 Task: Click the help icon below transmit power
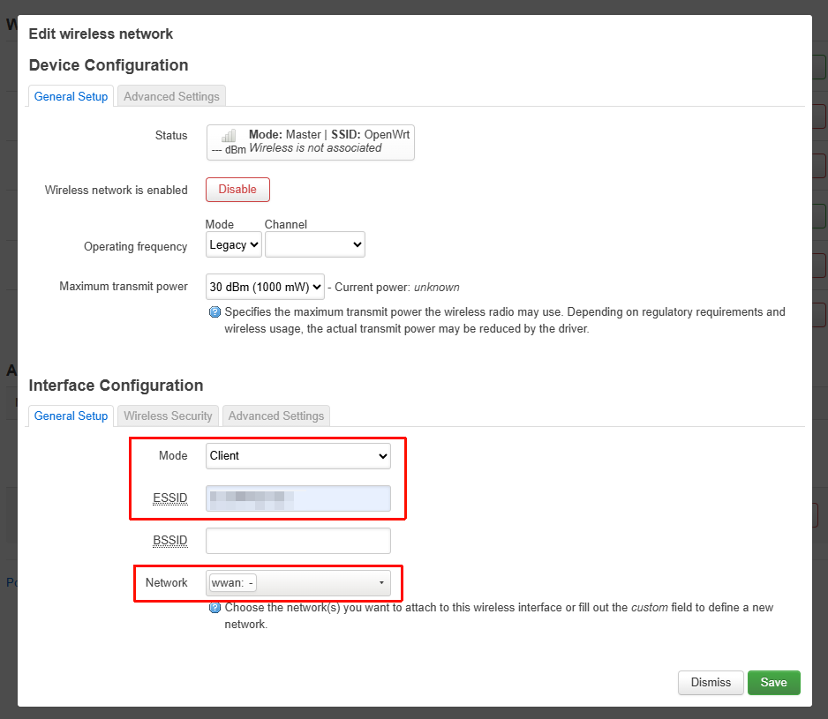tap(215, 312)
